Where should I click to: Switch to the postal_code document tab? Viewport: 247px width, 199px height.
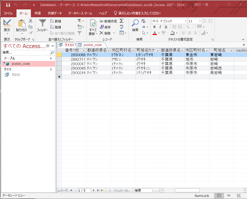pyautogui.click(x=92, y=45)
